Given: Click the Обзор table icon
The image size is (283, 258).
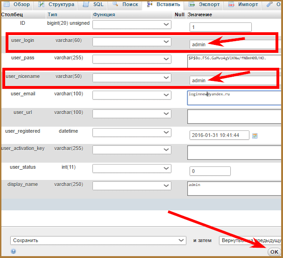Looking at the screenshot, I should tap(7, 4).
